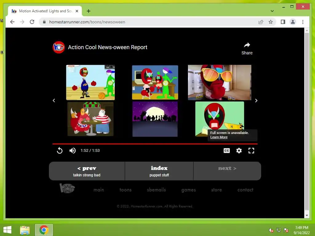Click Learn More in fullscreen tooltip
The height and width of the screenshot is (236, 315).
[x=219, y=137]
